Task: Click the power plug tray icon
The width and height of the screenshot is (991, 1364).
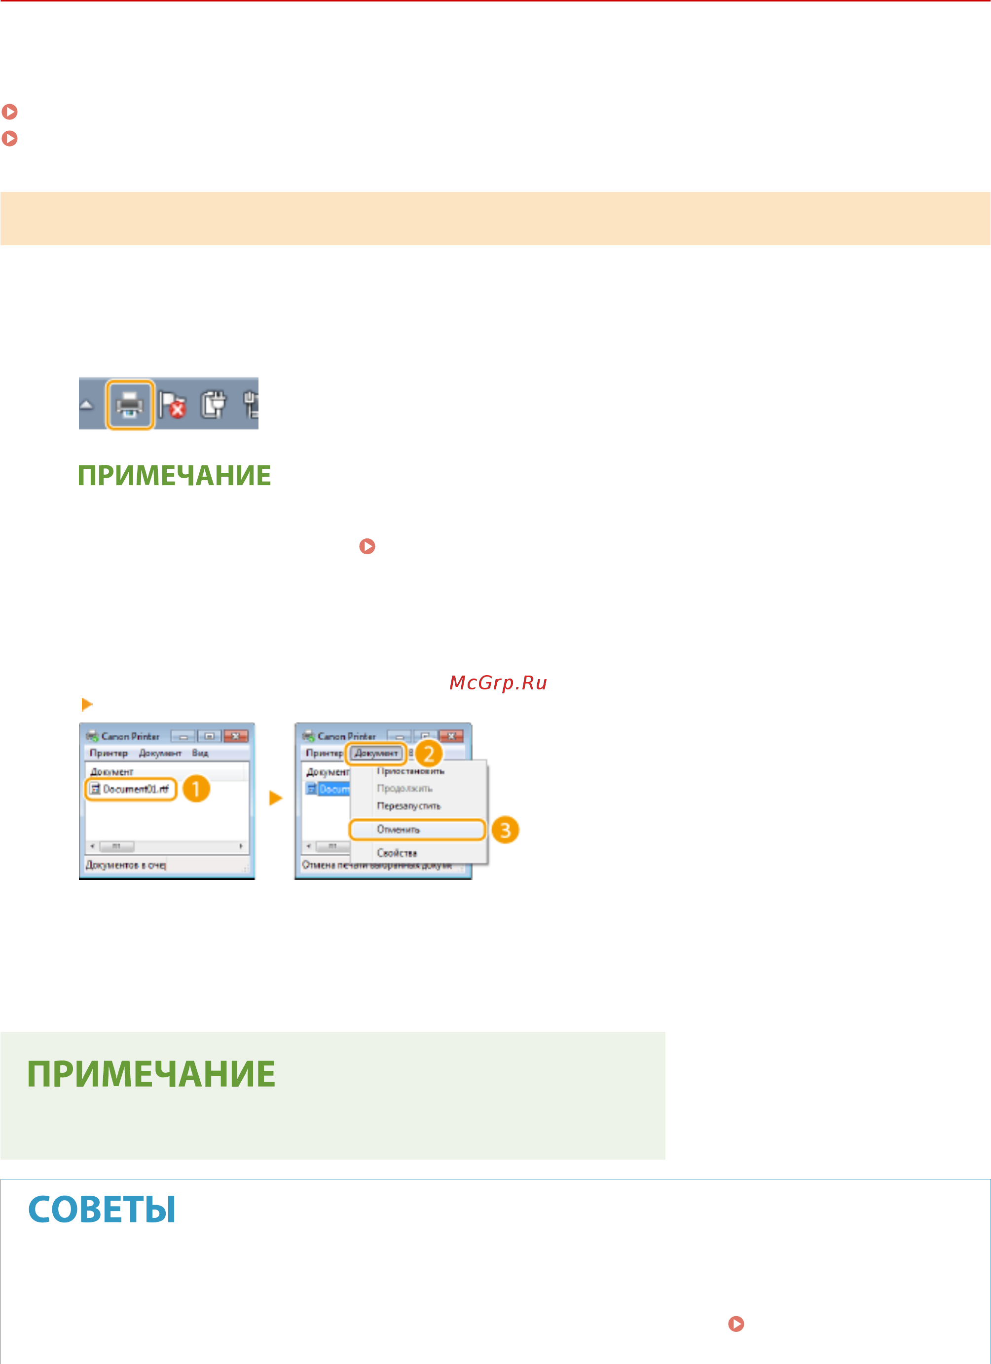Action: click(214, 404)
